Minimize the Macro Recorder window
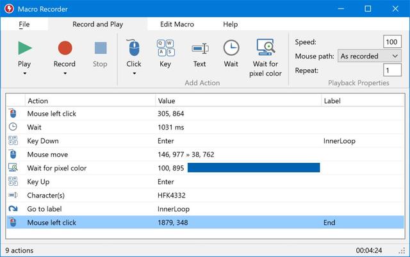 coord(341,8)
